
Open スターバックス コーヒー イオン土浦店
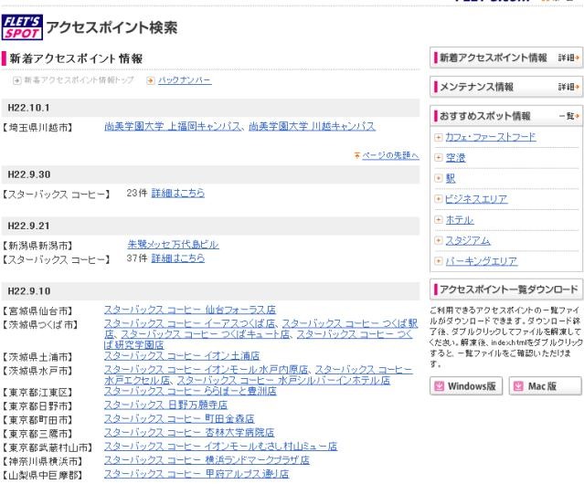click(x=182, y=356)
